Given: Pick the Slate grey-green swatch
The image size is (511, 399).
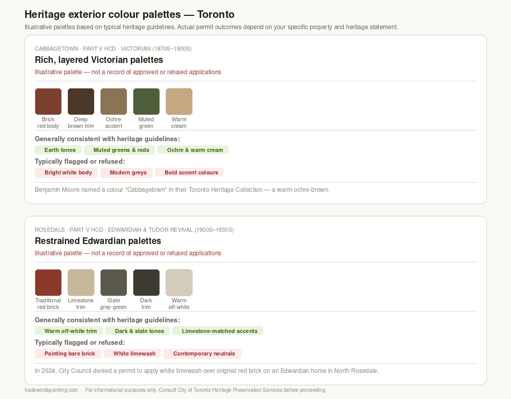Looking at the screenshot, I should [114, 282].
